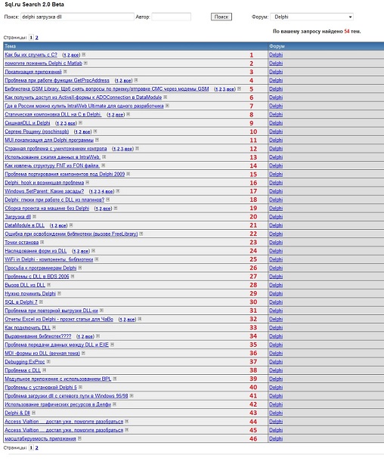This screenshot has height=461, width=384.
Task: Click the icon beside the 'Загрузка dll' topic
Action: (35, 217)
